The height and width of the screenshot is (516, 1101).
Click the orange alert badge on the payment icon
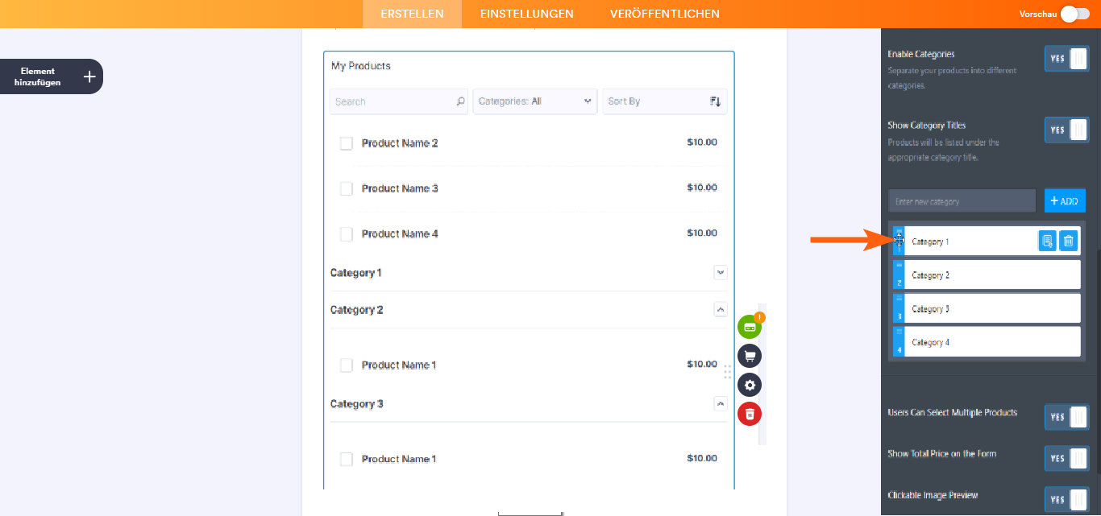pos(759,317)
